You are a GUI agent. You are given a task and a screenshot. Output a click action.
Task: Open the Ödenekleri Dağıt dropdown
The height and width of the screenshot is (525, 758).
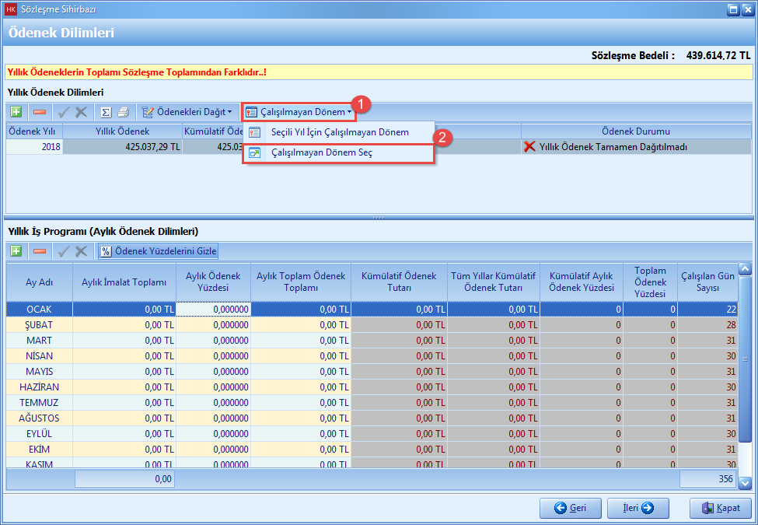[187, 112]
